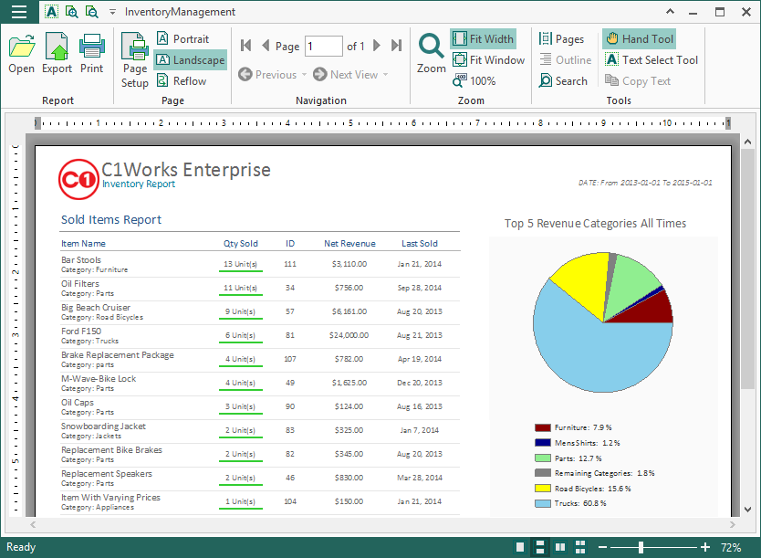The height and width of the screenshot is (558, 761).
Task: Enable Reflow mode
Action: [182, 80]
